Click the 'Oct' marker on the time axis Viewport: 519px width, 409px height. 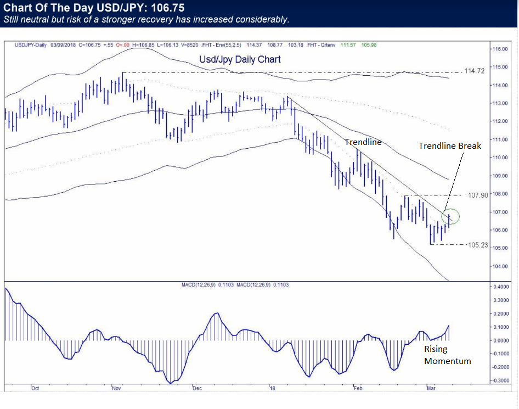pos(35,388)
